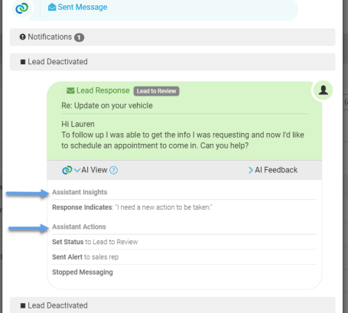Click the Conversica chain-link logo at top
The width and height of the screenshot is (348, 313).
(x=22, y=8)
